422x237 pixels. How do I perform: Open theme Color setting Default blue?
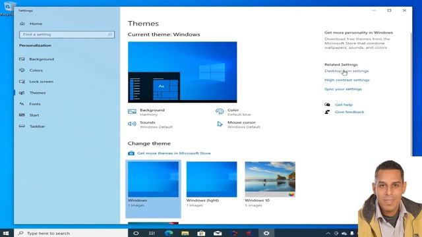239,112
